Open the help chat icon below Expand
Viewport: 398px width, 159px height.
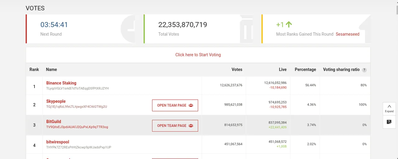click(389, 122)
